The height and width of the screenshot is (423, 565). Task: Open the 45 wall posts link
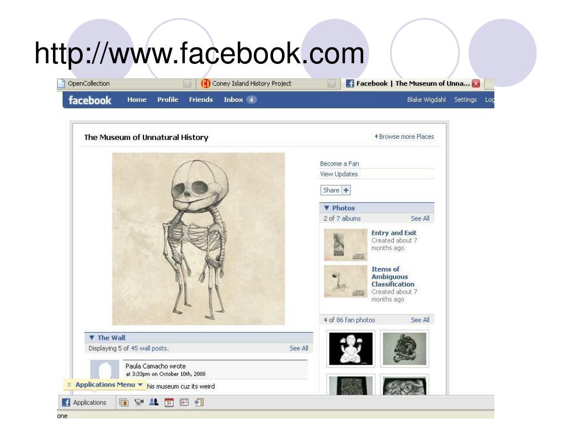tap(149, 348)
